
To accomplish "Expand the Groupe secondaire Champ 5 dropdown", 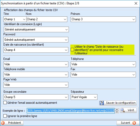I will click(36, 97).
